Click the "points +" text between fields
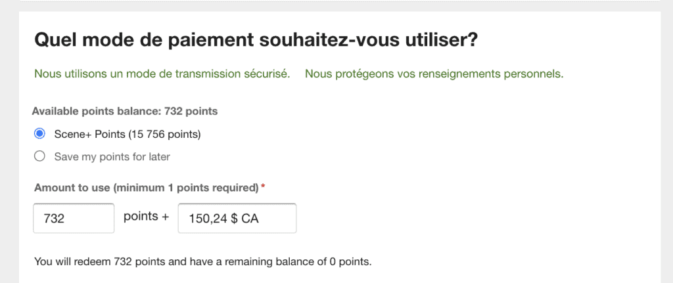 [141, 217]
